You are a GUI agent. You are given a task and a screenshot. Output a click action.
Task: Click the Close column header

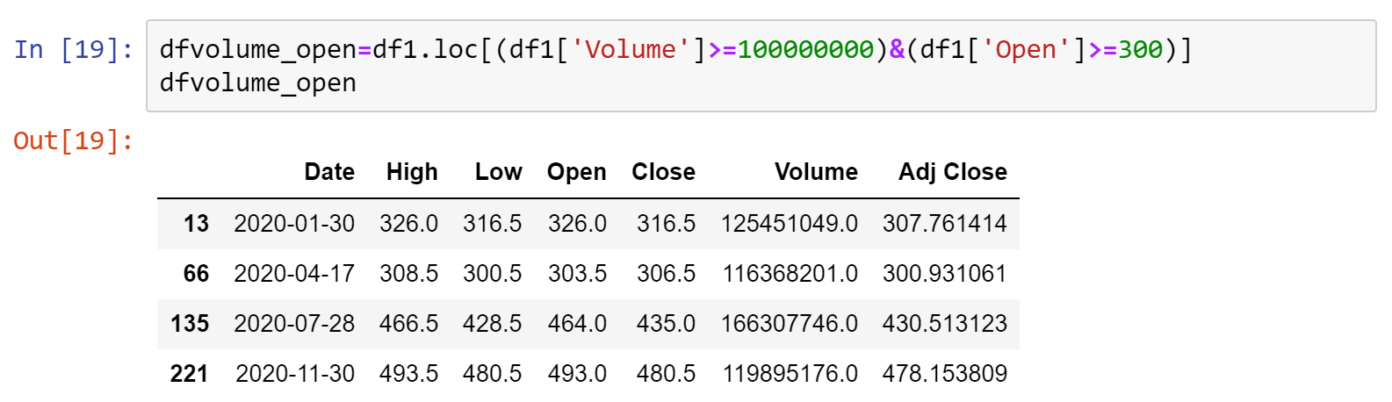click(663, 172)
